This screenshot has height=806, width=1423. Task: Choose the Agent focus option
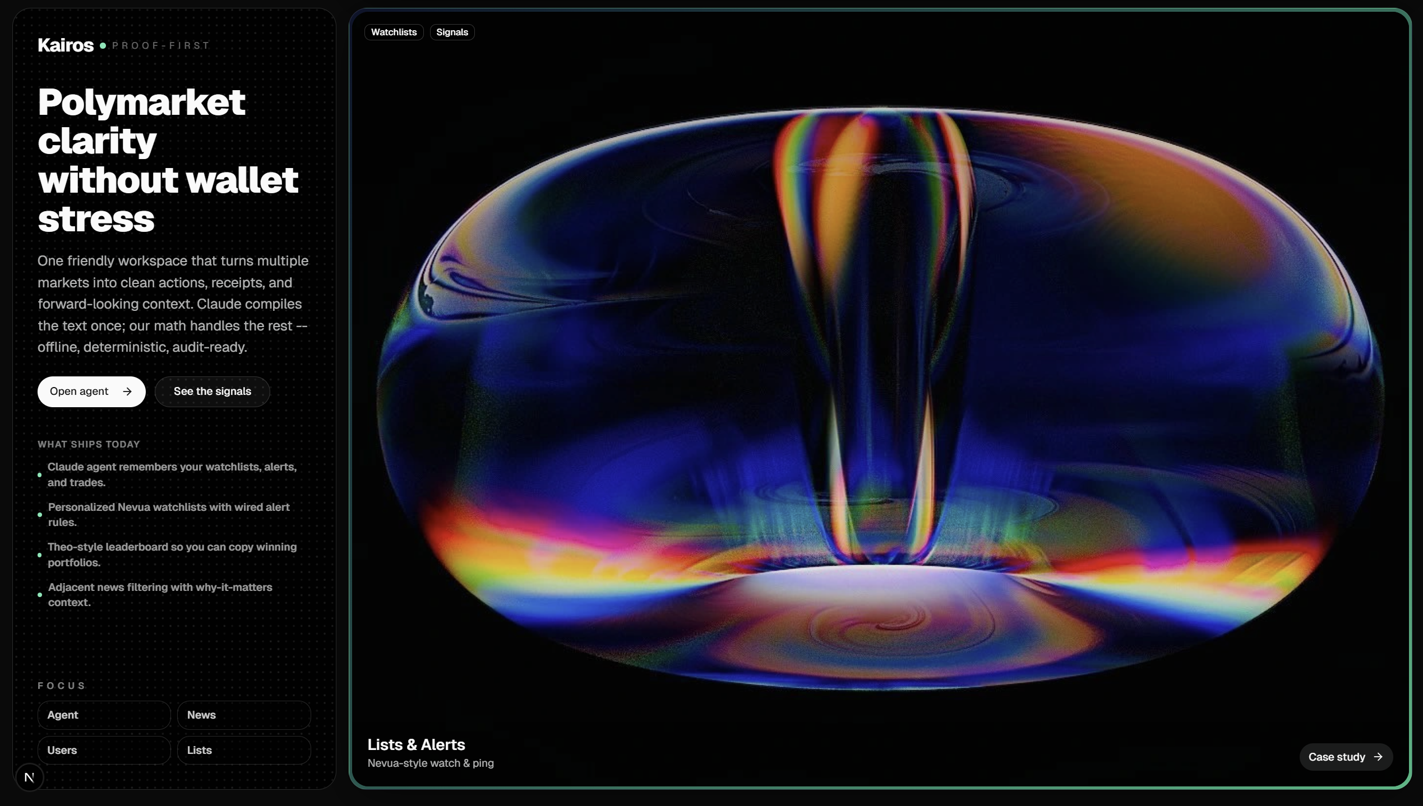pos(104,715)
